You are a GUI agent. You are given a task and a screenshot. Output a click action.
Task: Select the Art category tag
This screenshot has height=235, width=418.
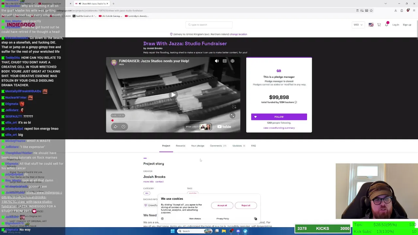pyautogui.click(x=147, y=193)
